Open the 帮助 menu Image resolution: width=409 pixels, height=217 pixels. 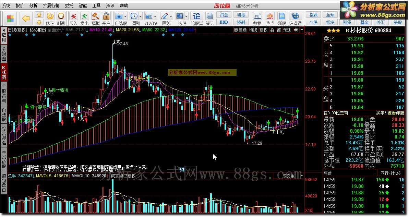124,5
